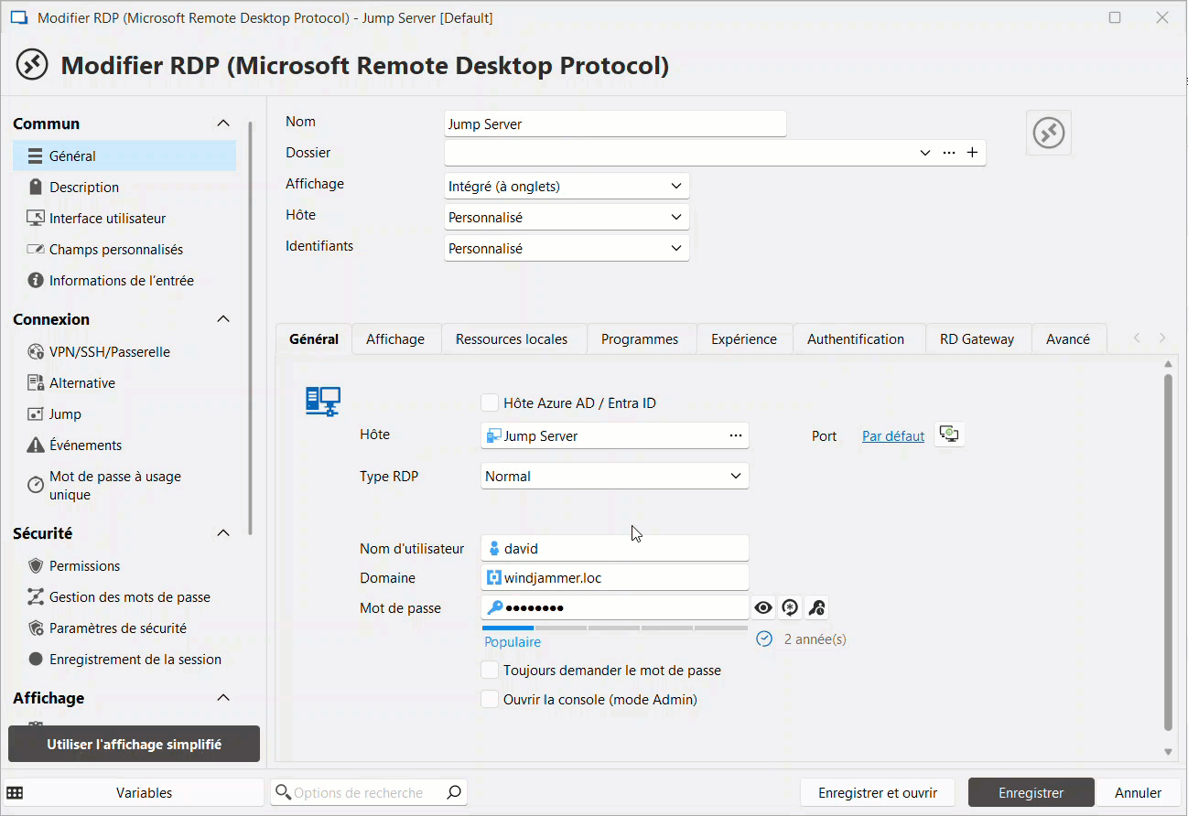Open the password generator icon

pyautogui.click(x=790, y=607)
